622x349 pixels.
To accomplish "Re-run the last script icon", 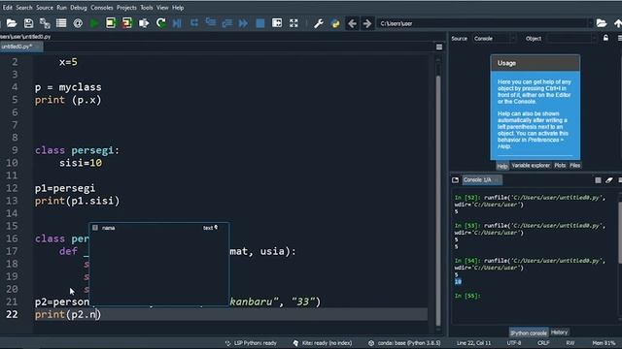I will [160, 23].
